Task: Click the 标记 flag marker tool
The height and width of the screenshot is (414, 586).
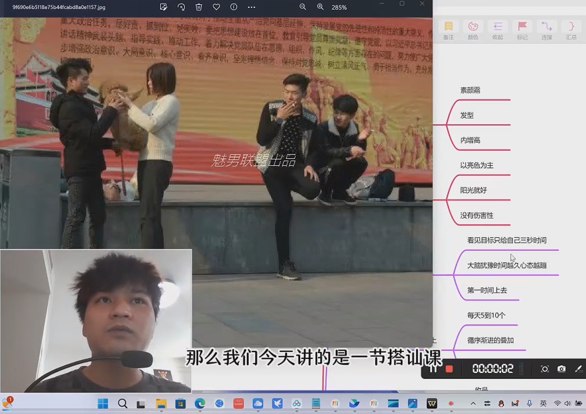Action: tap(522, 30)
